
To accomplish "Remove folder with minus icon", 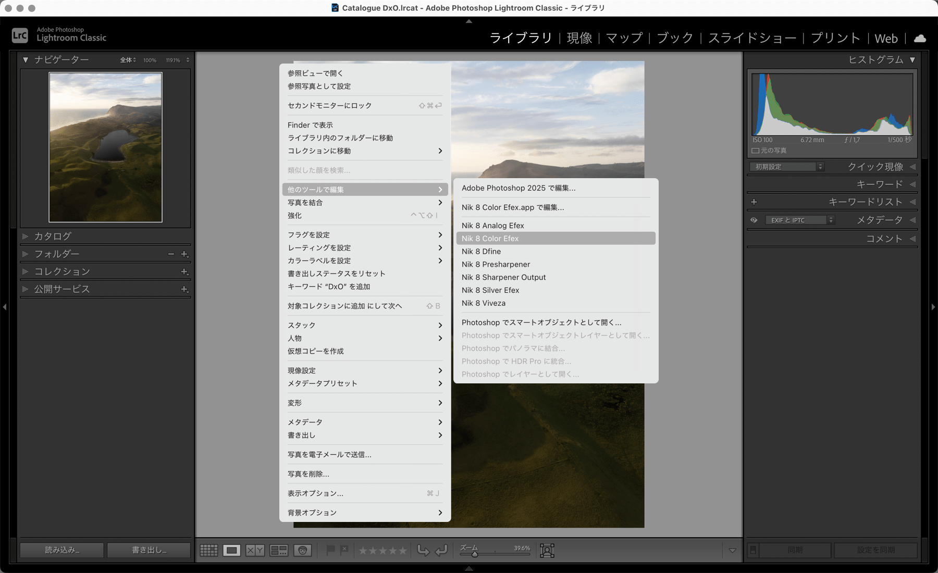I will tap(171, 254).
